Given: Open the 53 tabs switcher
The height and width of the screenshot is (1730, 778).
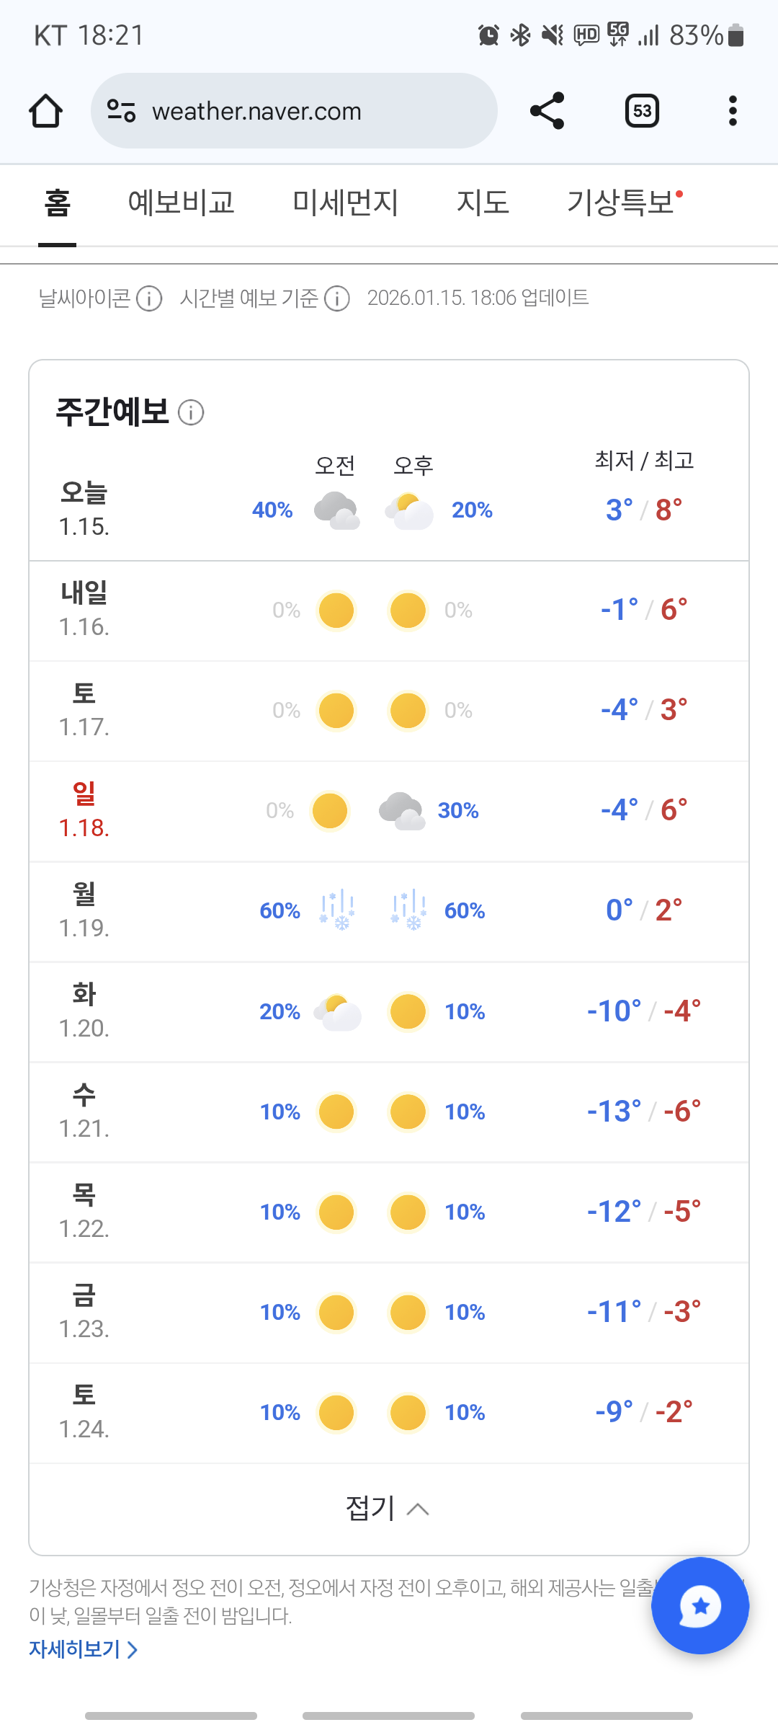Looking at the screenshot, I should click(x=642, y=111).
